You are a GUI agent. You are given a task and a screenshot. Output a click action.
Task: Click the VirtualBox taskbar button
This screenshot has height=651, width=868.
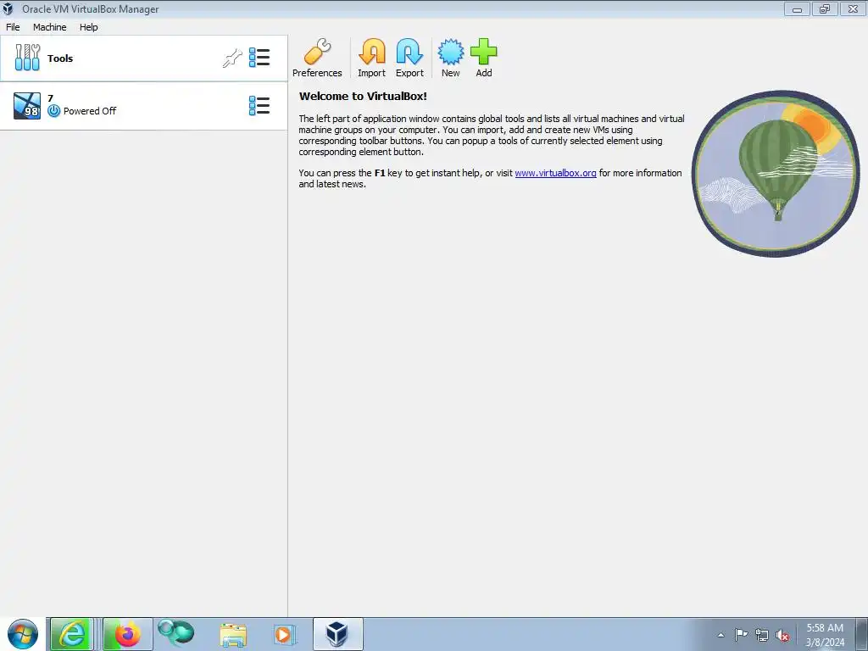tap(337, 634)
